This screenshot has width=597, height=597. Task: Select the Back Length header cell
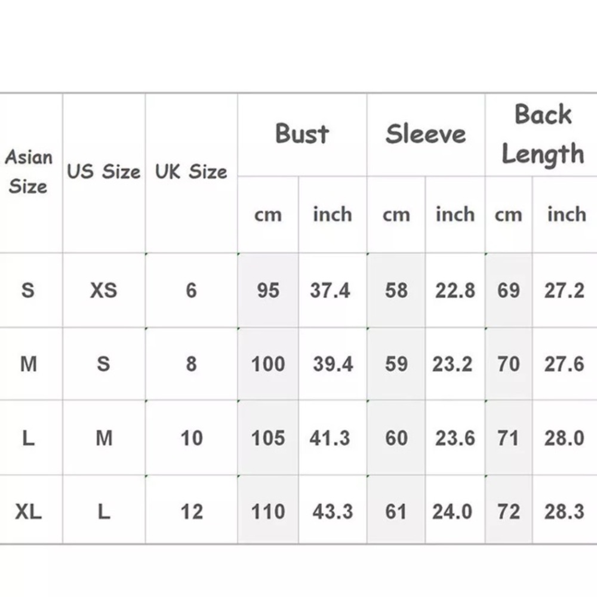point(541,135)
